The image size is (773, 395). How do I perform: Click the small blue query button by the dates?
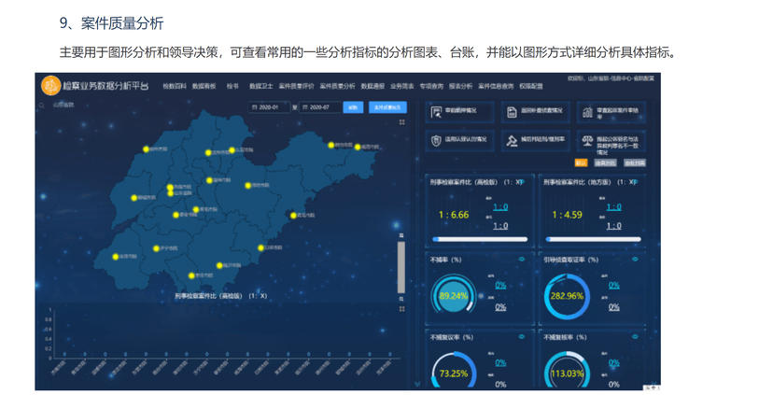tap(353, 107)
